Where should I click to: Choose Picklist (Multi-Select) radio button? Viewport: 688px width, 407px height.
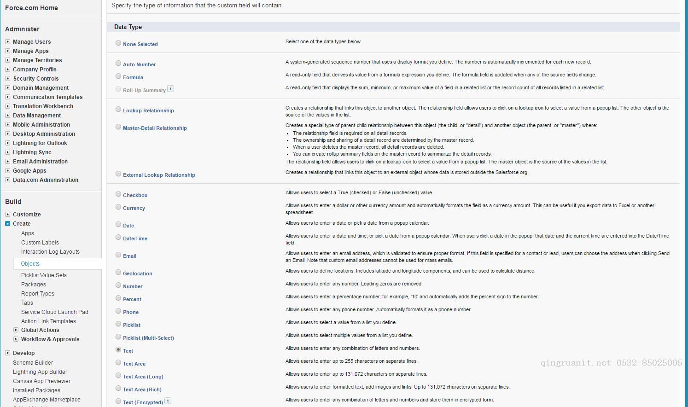(x=118, y=337)
